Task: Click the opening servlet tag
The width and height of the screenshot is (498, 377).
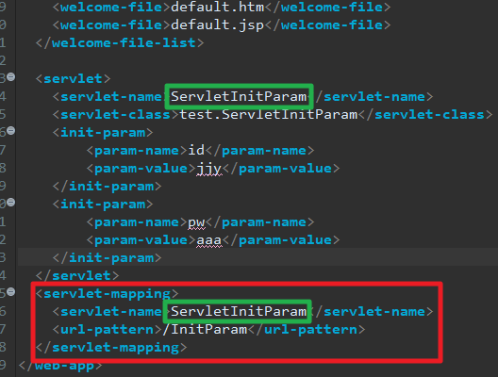Action: tap(73, 79)
